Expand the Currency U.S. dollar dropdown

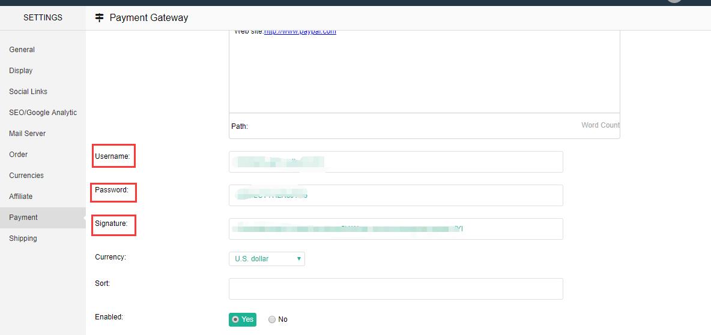(267, 259)
